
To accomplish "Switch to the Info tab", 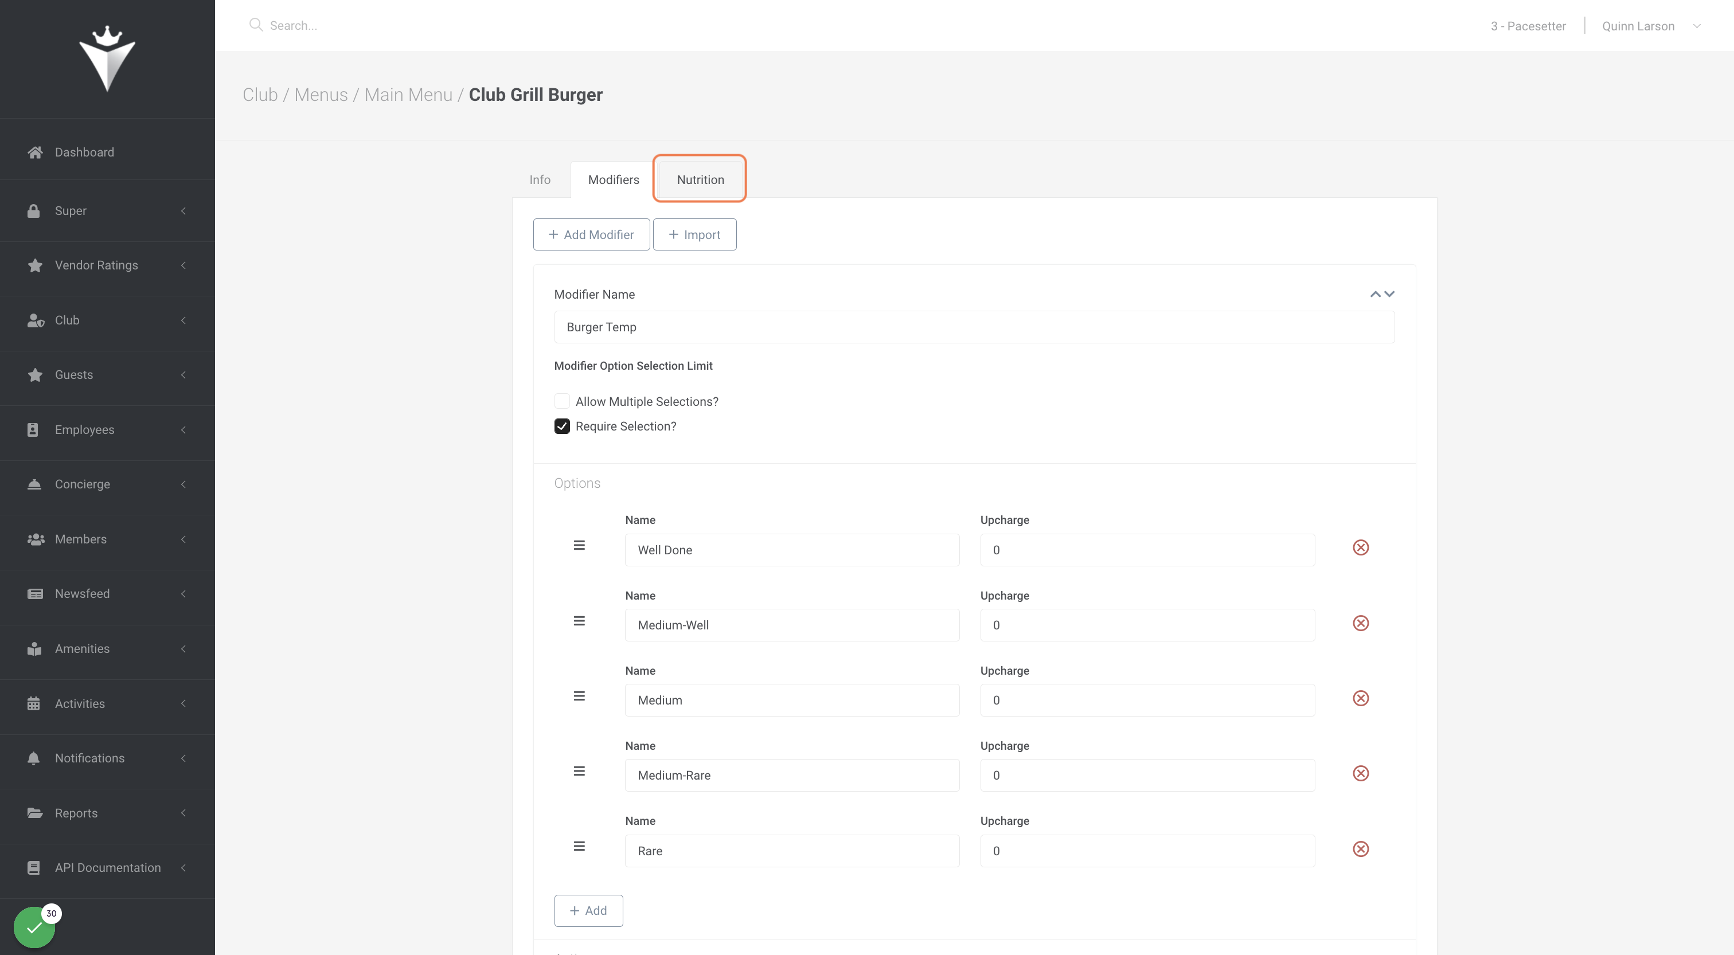I will [540, 179].
